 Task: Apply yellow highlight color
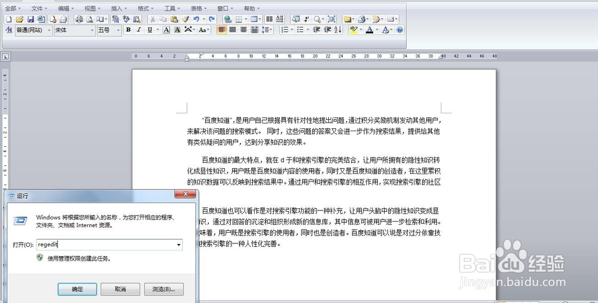(x=353, y=30)
